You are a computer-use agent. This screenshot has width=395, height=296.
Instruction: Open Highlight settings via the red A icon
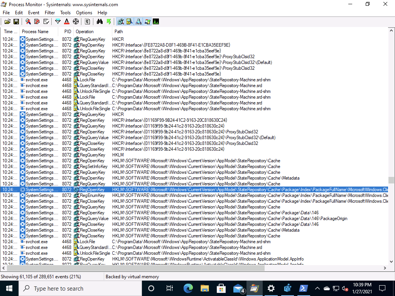tap(67, 22)
